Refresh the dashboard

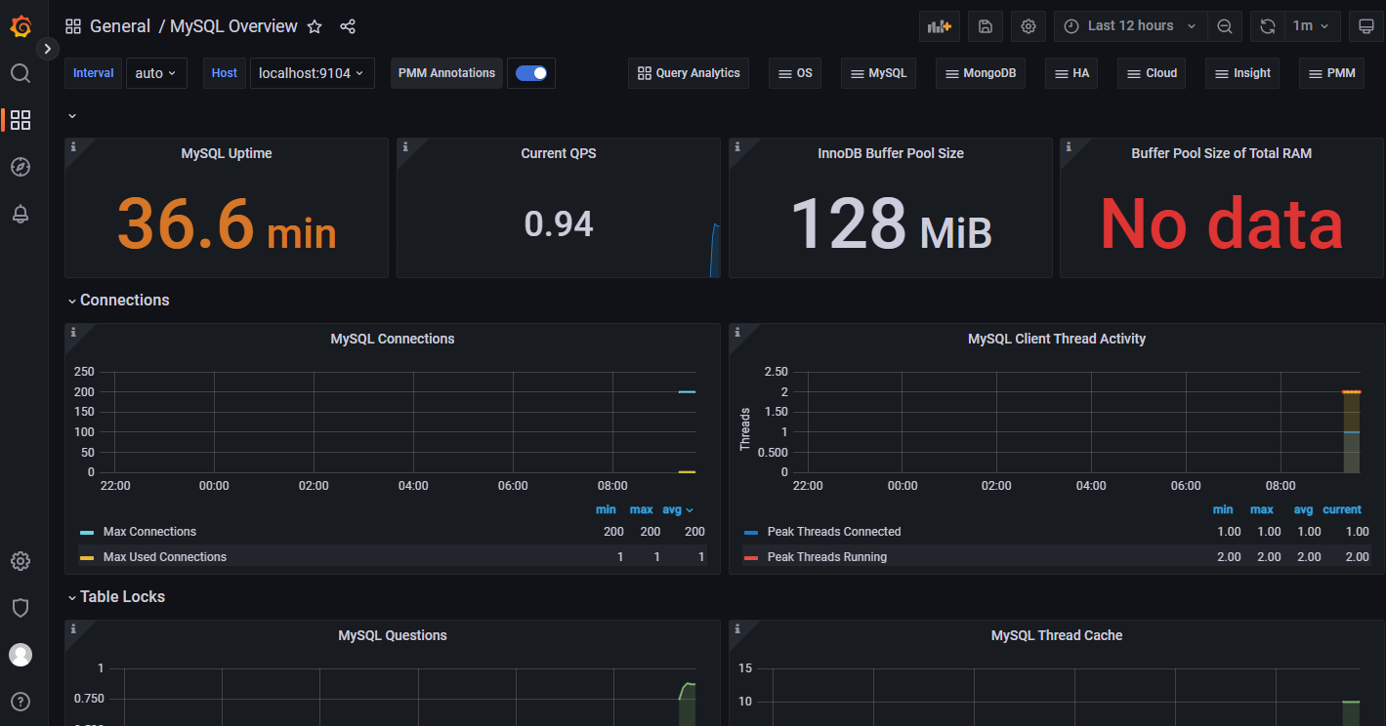[x=1268, y=26]
